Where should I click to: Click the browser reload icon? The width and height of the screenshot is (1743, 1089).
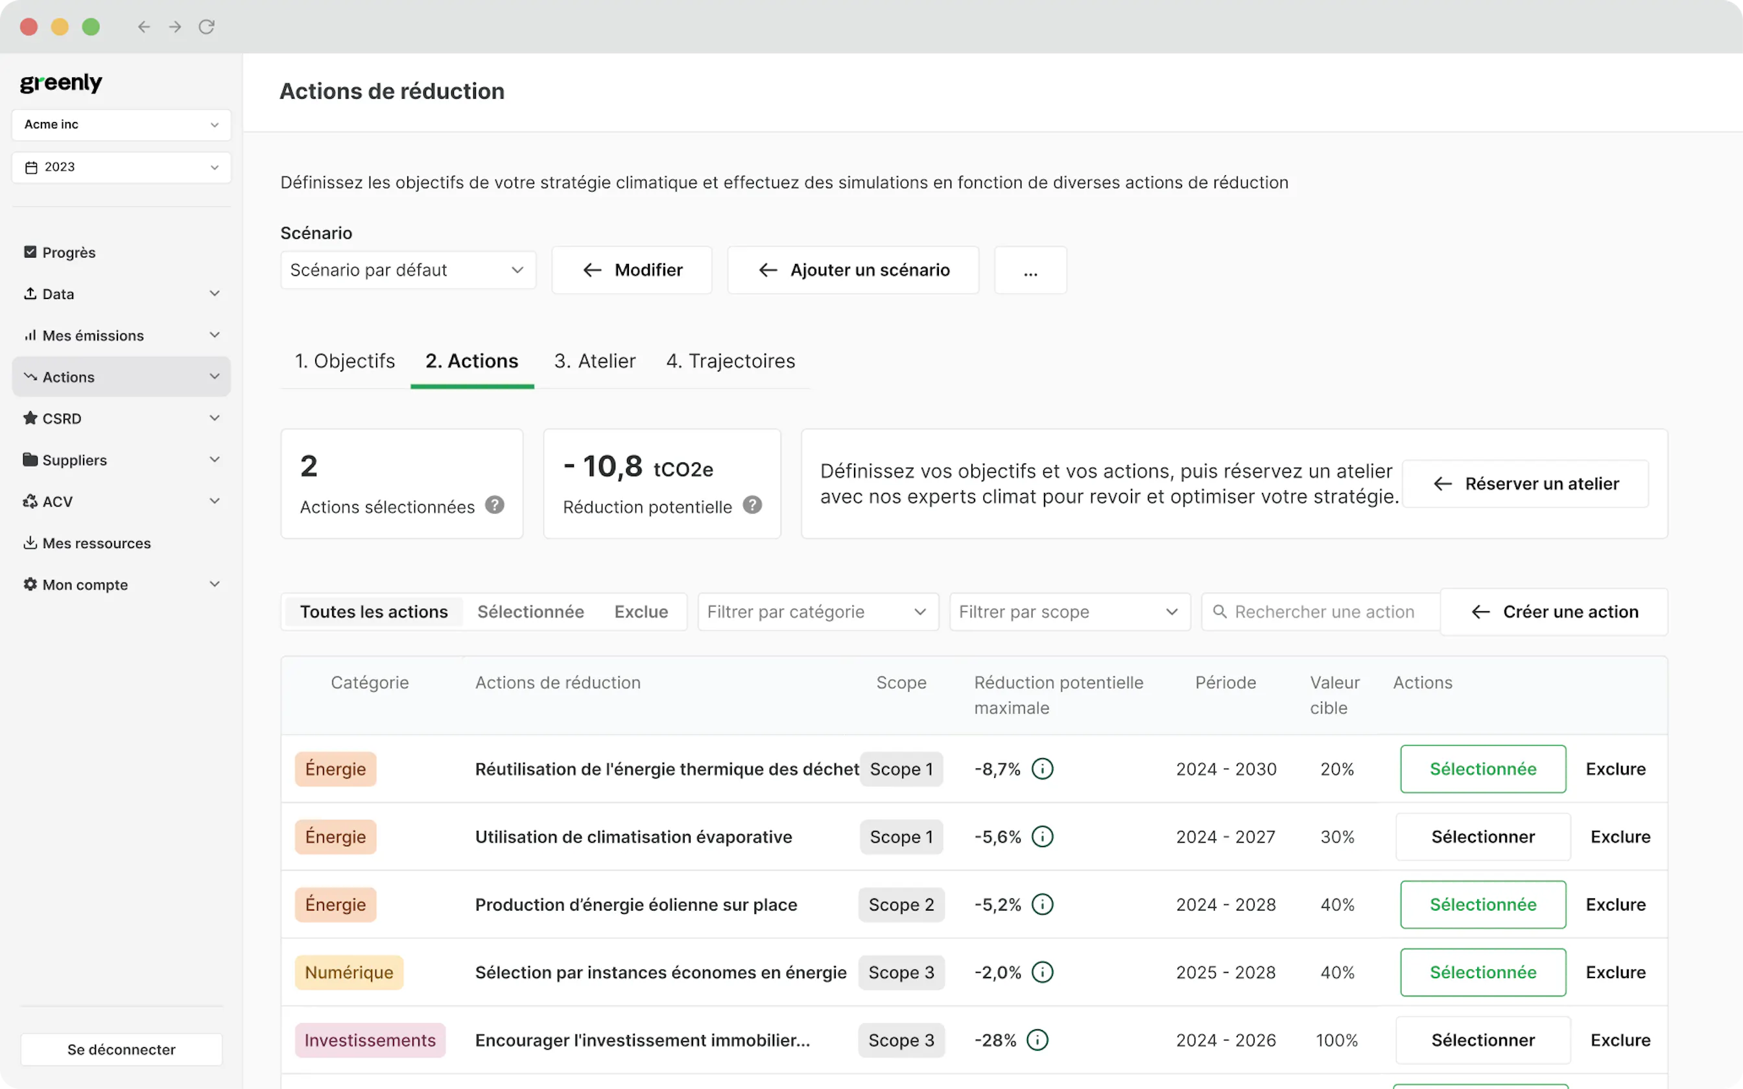(x=207, y=27)
